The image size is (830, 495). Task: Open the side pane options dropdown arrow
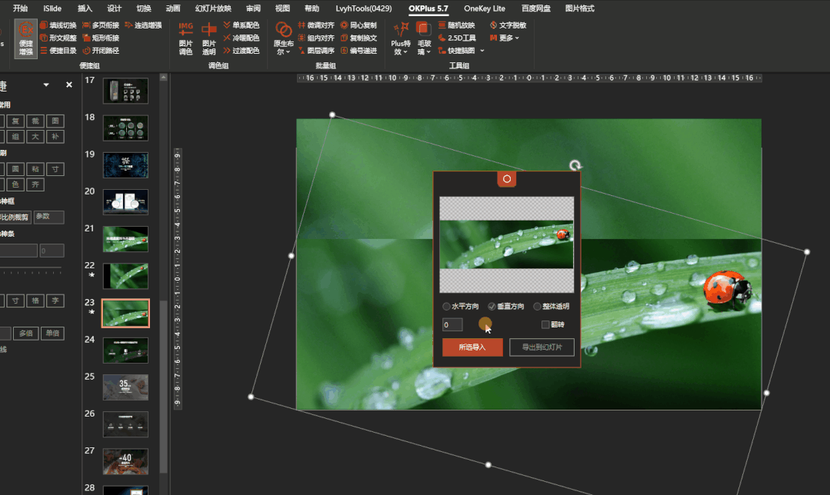pyautogui.click(x=46, y=85)
